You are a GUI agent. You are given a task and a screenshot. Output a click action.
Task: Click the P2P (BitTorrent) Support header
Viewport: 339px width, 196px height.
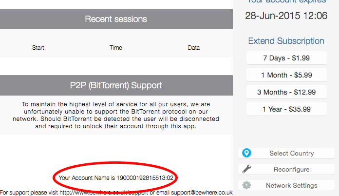pos(116,85)
